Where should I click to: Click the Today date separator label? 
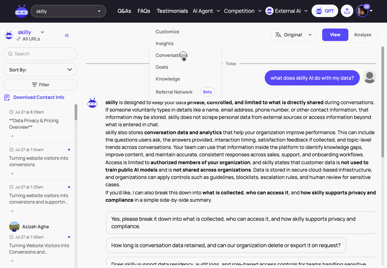click(x=231, y=64)
